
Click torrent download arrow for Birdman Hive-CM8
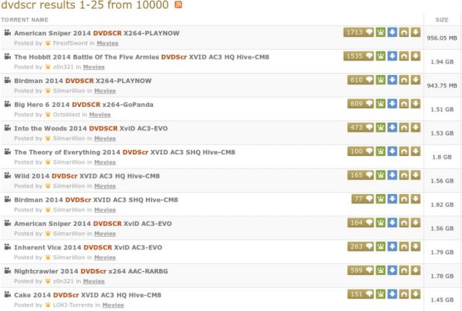coord(416,199)
